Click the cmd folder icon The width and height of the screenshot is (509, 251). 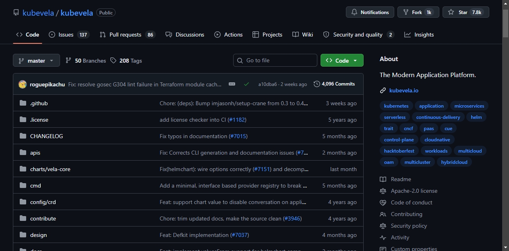tap(23, 186)
